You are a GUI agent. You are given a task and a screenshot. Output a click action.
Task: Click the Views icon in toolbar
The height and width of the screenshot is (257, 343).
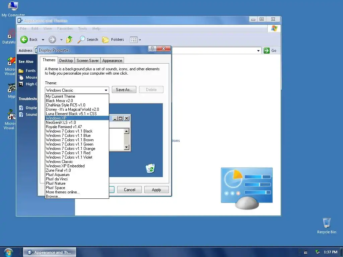pyautogui.click(x=133, y=39)
